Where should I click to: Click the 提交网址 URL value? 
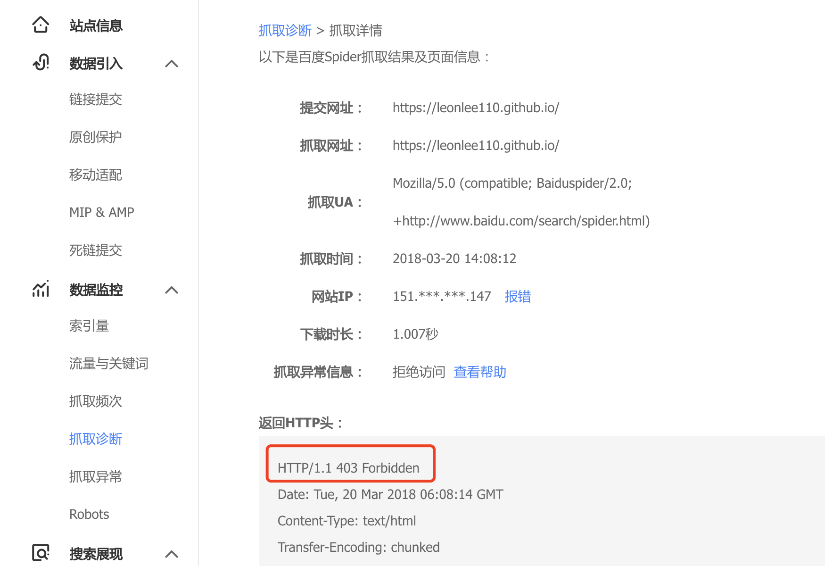pos(476,108)
